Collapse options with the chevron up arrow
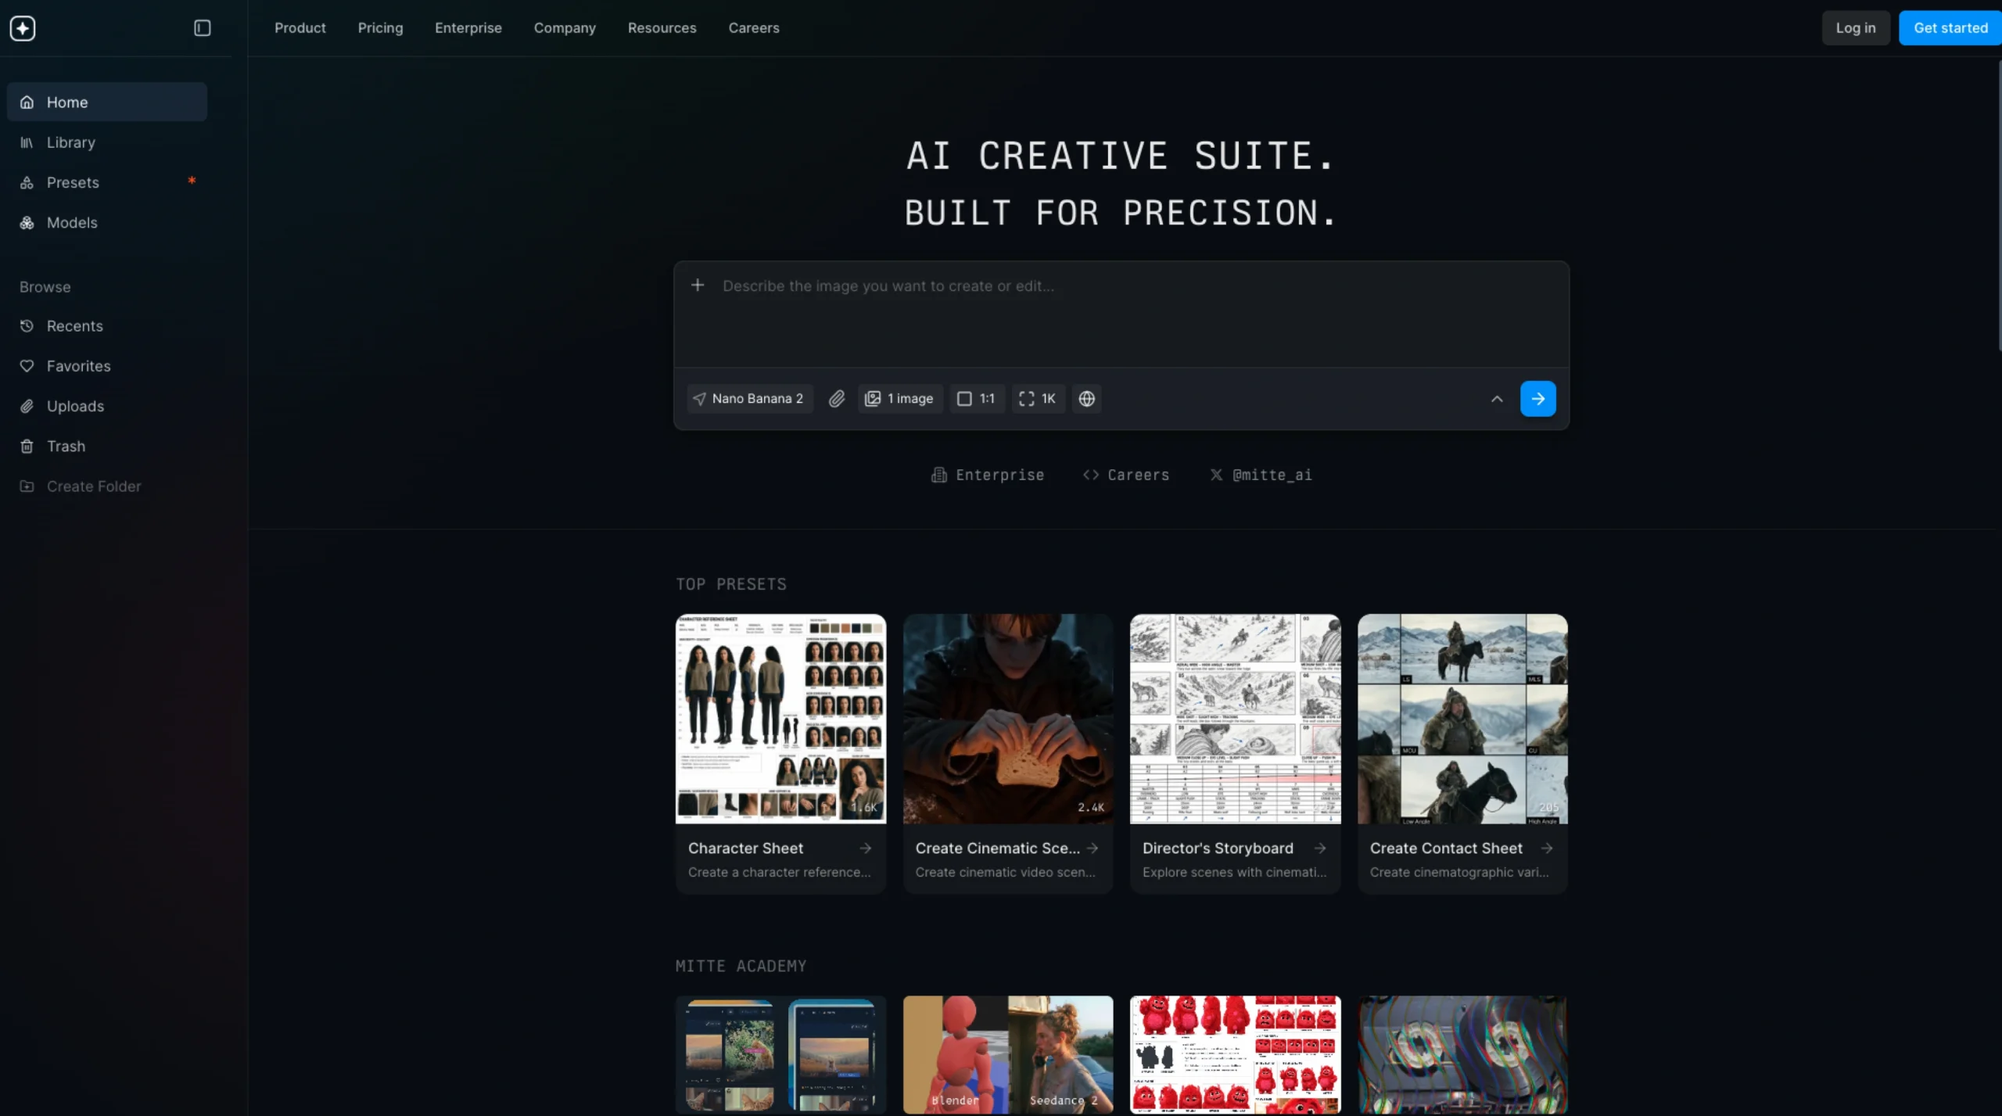The width and height of the screenshot is (2002, 1116). [1497, 399]
